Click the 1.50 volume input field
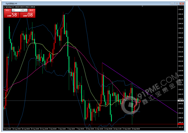Screen dimensions: 188x133 pos(20,10)
